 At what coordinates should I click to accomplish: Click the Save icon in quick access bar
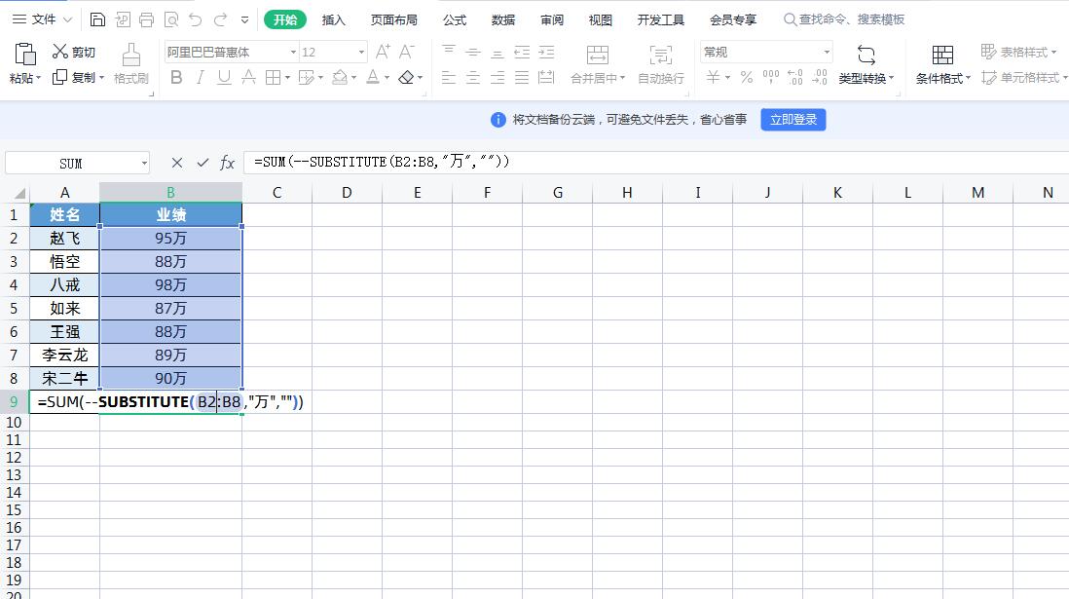(97, 19)
